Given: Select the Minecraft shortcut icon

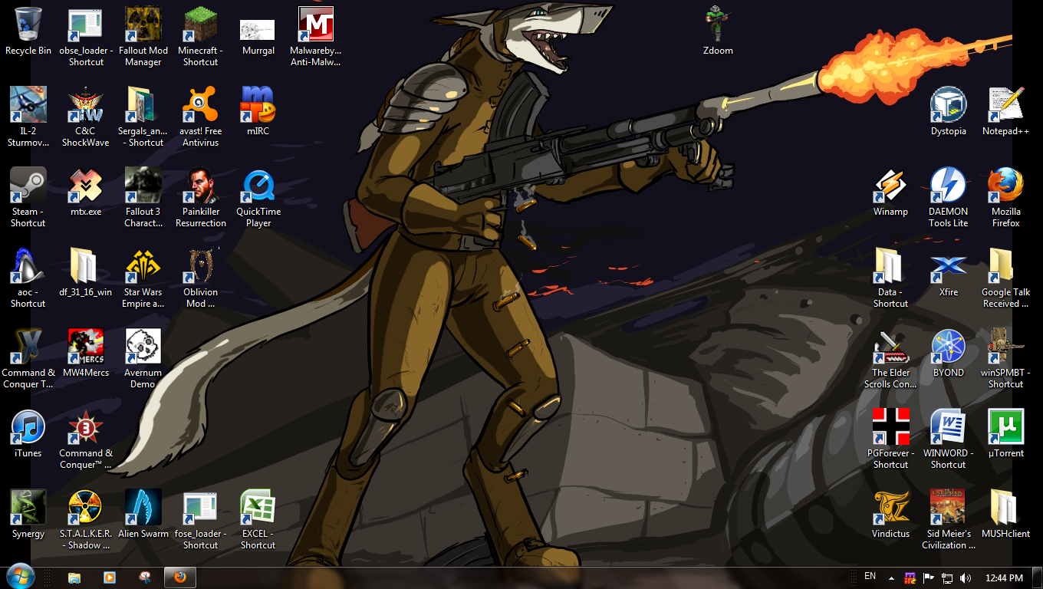Looking at the screenshot, I should point(200,25).
